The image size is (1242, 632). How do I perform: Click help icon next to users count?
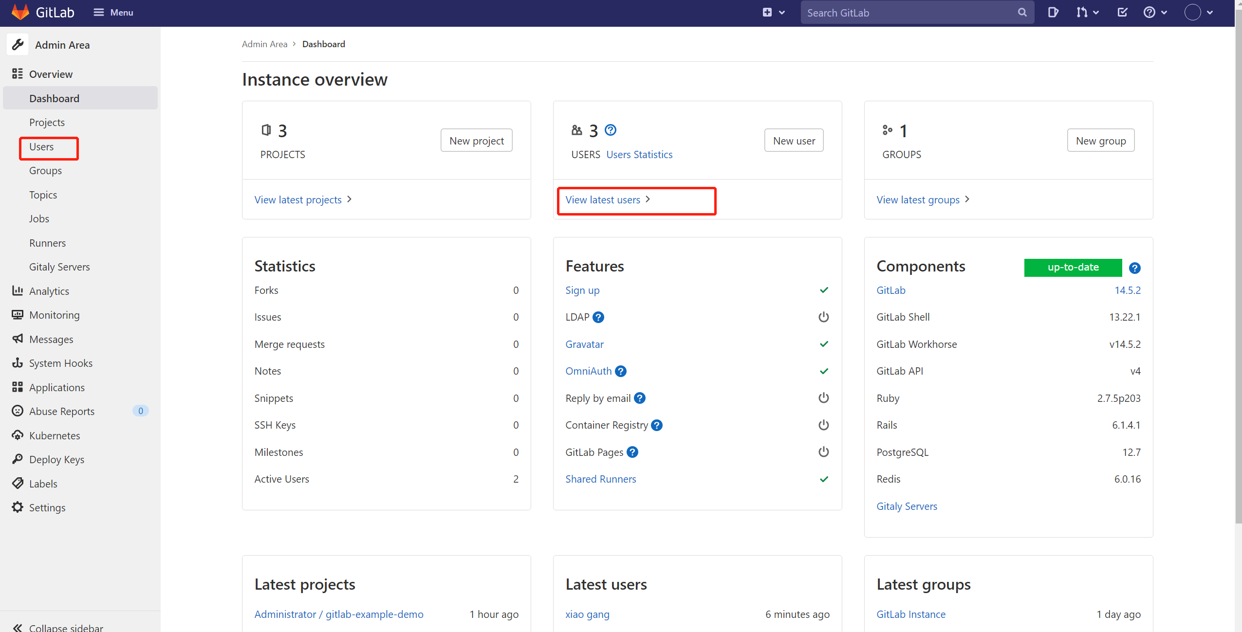[x=610, y=130]
